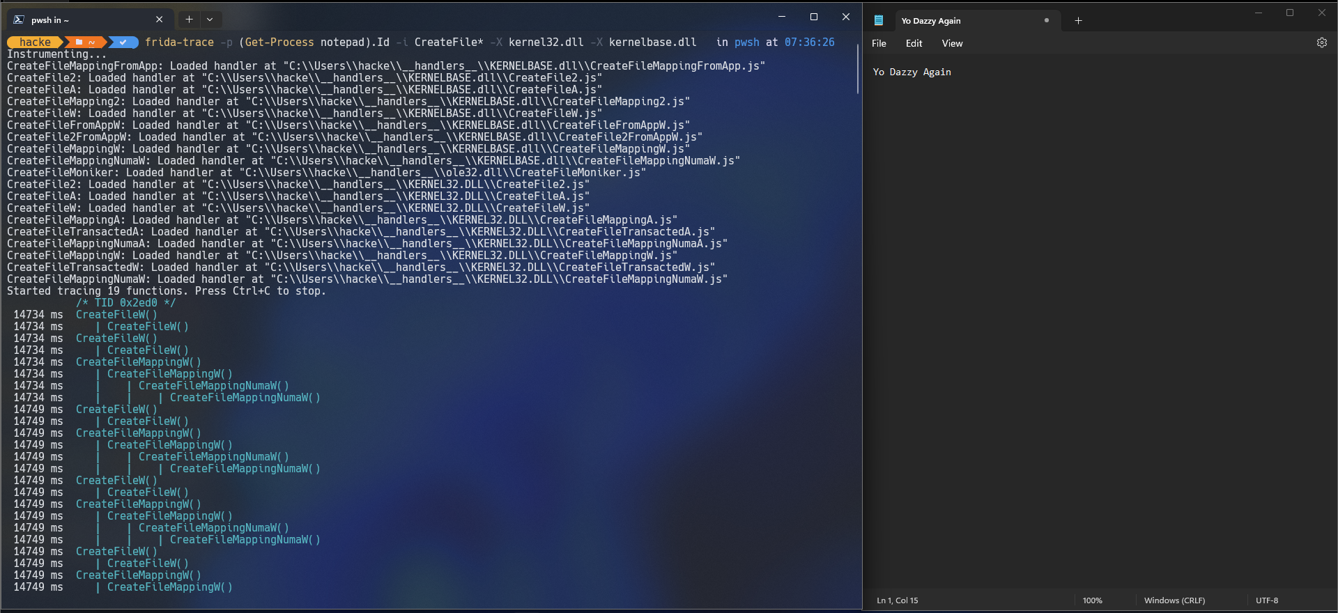Click the /* TID 0x2ed0 */ line

coord(126,303)
